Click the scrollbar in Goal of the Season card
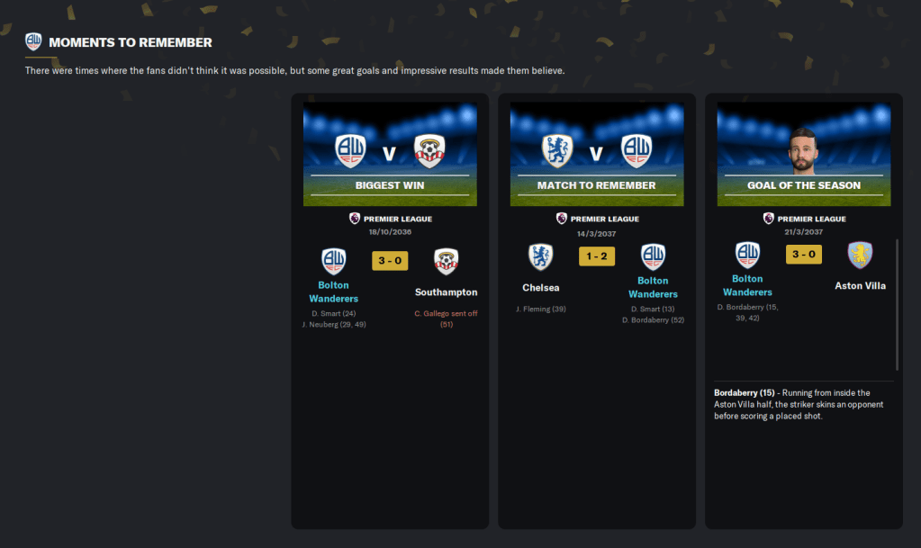921x548 pixels. click(897, 304)
